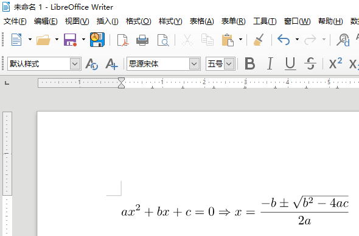Open the 窗口(W) menu
Viewport: 359px width, 236px height.
click(x=297, y=21)
